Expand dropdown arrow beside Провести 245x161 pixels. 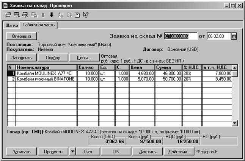(72, 152)
